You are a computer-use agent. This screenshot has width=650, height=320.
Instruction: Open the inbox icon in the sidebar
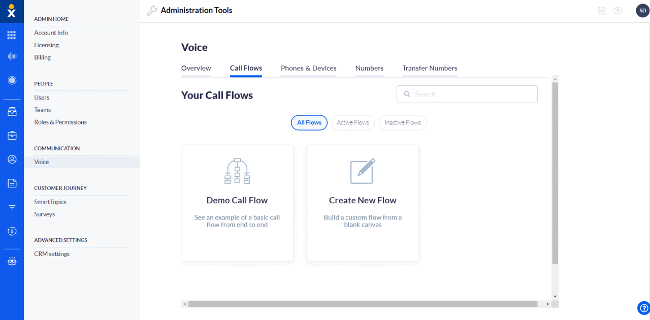tap(12, 111)
